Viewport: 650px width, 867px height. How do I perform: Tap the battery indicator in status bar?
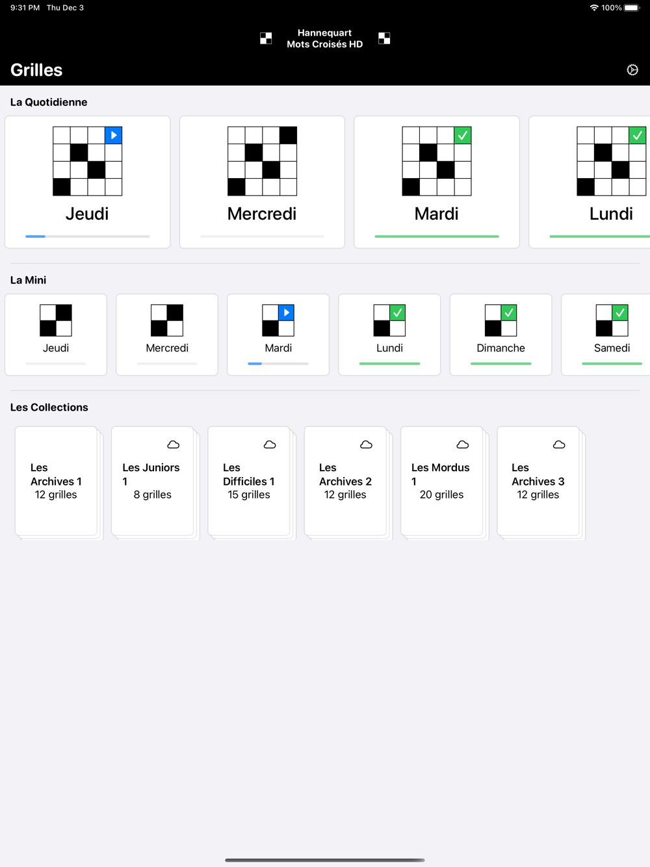632,8
